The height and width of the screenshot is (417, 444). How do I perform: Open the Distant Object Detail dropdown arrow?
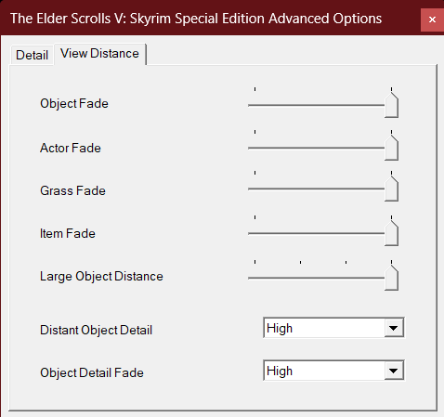[394, 328]
